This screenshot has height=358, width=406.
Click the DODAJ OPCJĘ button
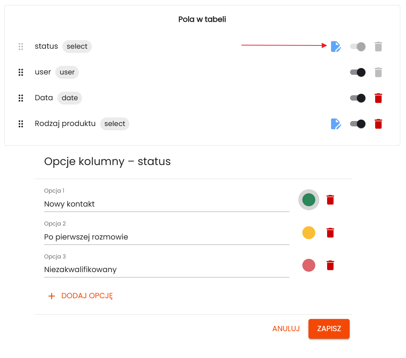pos(81,296)
